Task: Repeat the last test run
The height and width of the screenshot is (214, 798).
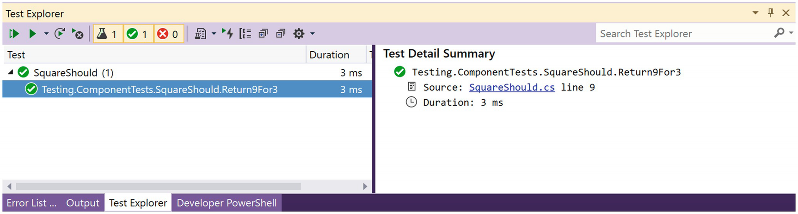Action: tap(60, 34)
